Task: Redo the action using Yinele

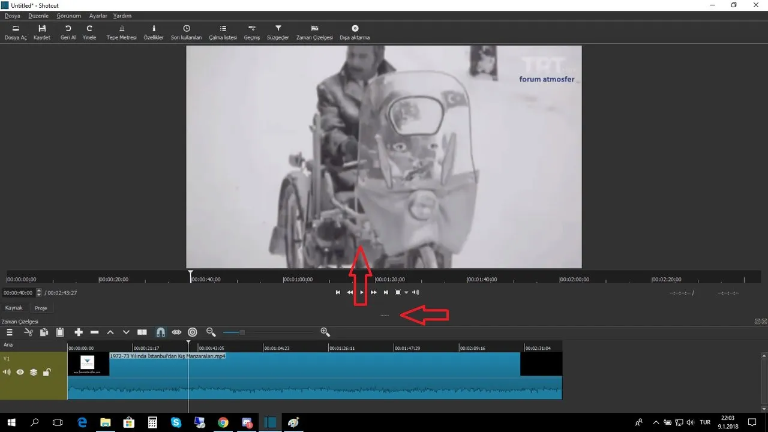Action: (89, 32)
